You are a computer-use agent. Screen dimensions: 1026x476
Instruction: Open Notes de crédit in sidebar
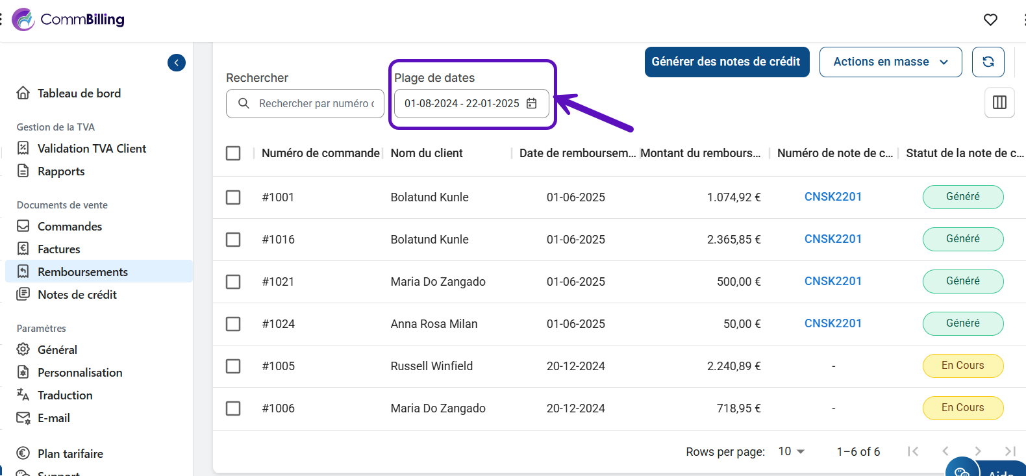(77, 295)
